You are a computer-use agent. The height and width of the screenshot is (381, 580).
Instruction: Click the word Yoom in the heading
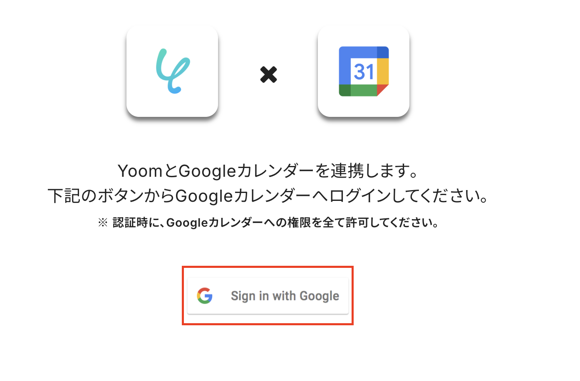coord(140,171)
